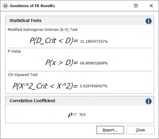The height and width of the screenshot is (139, 159).
Task: Select the P-Value result 68.809652669%
Action: click(x=94, y=63)
